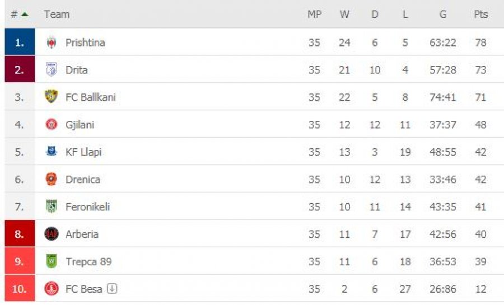Click the Prishtina club crest icon

(52, 43)
